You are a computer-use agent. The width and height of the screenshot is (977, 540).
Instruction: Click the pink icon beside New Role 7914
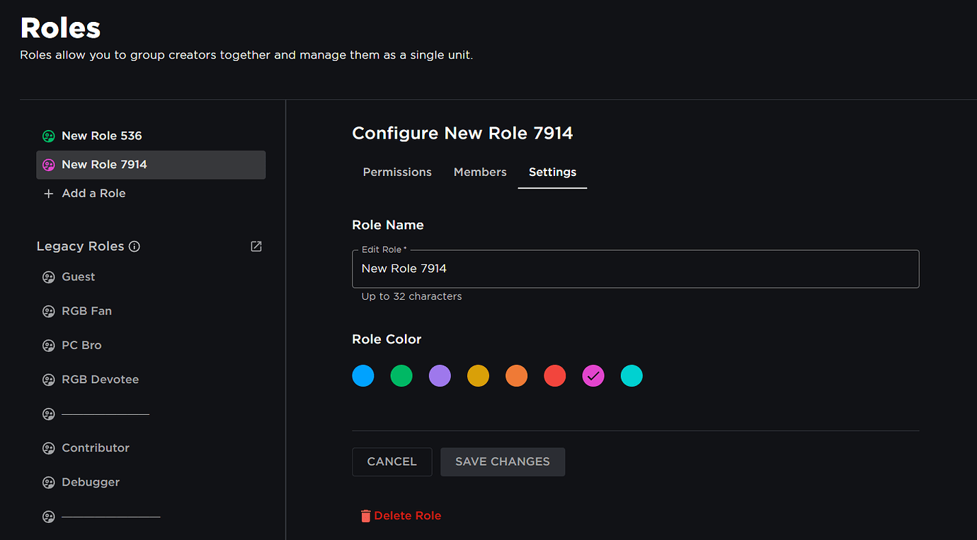point(49,165)
